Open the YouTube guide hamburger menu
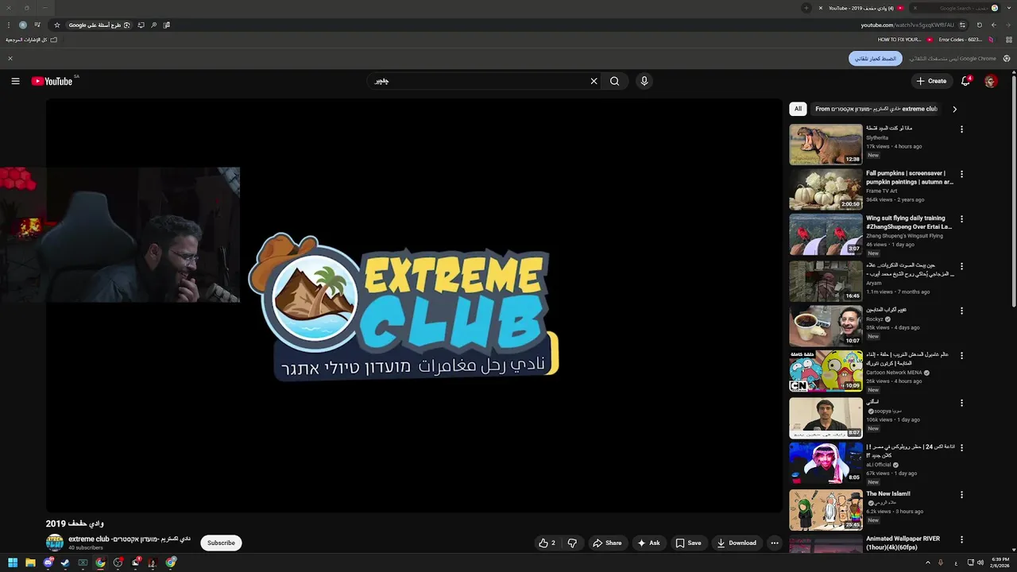This screenshot has width=1017, height=572. click(x=15, y=81)
